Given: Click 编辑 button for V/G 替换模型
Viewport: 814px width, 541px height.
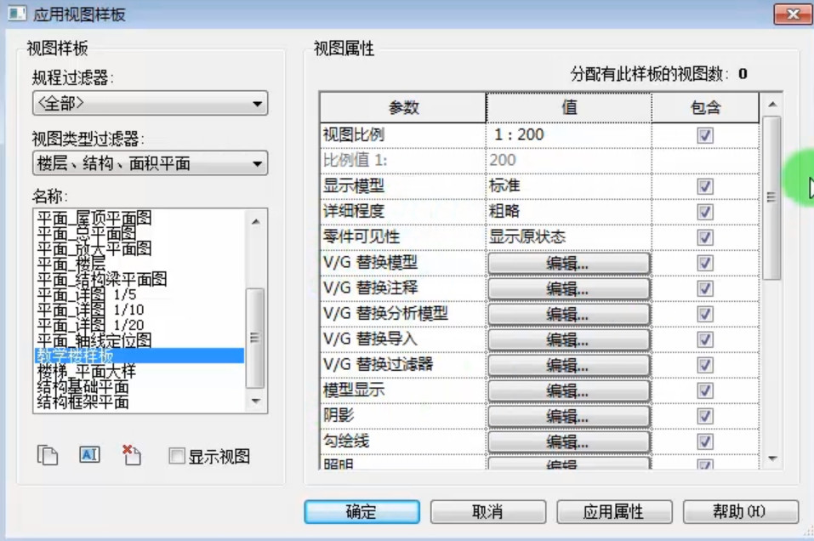Looking at the screenshot, I should [x=568, y=263].
